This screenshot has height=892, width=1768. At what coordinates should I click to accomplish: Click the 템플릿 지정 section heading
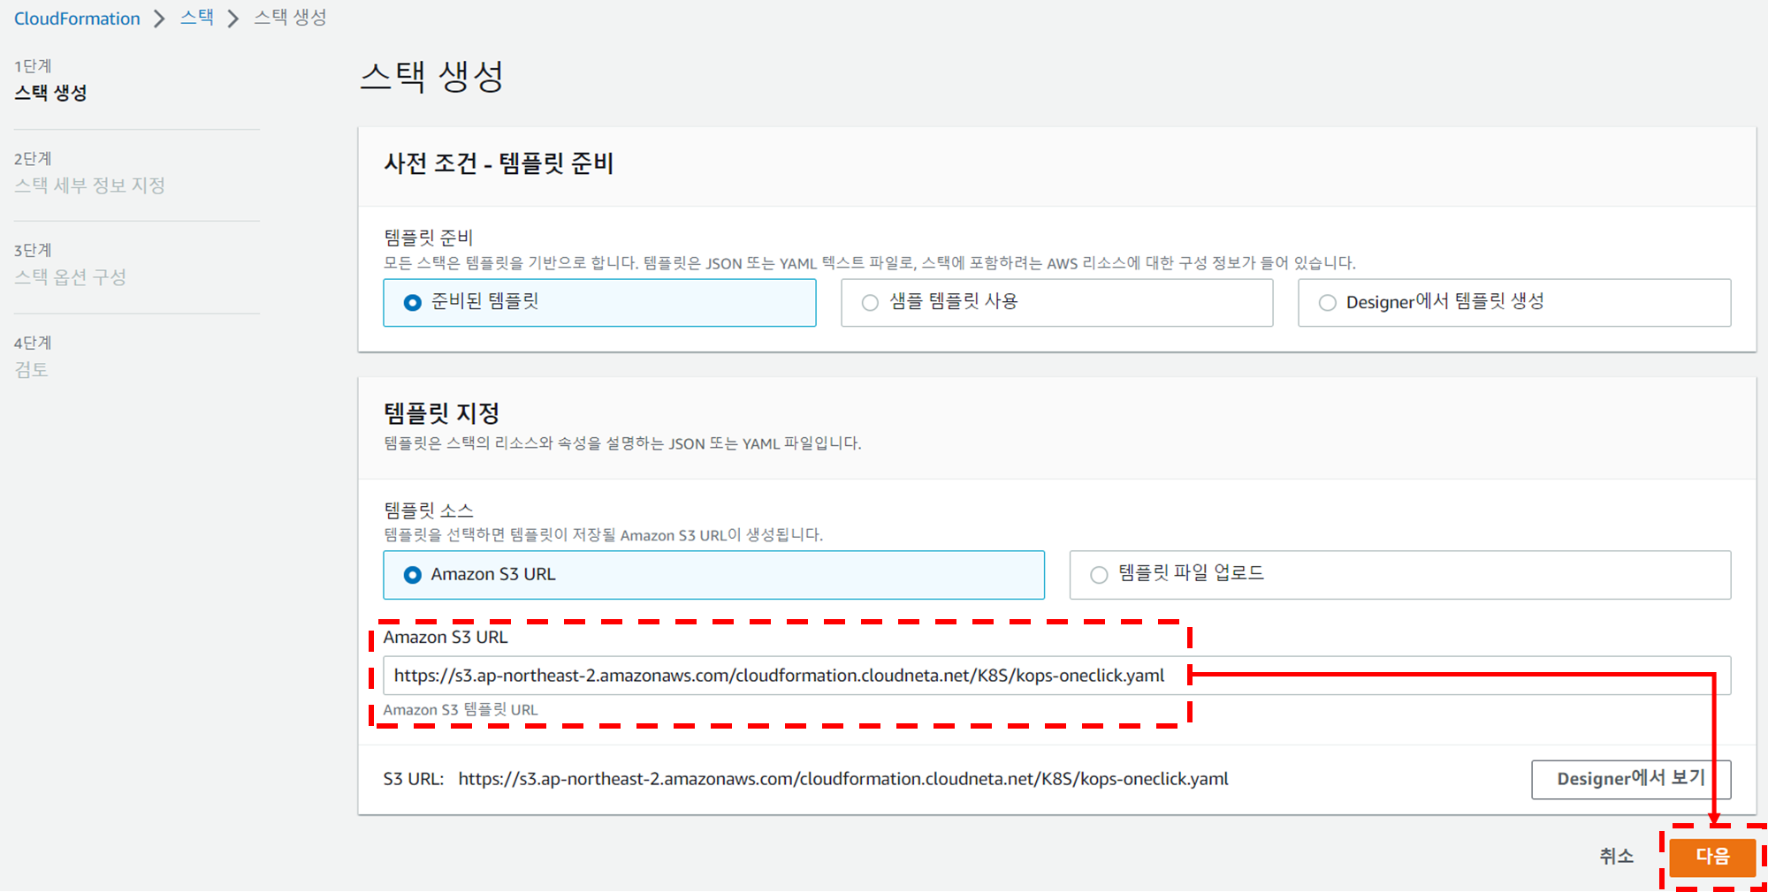coord(441,413)
